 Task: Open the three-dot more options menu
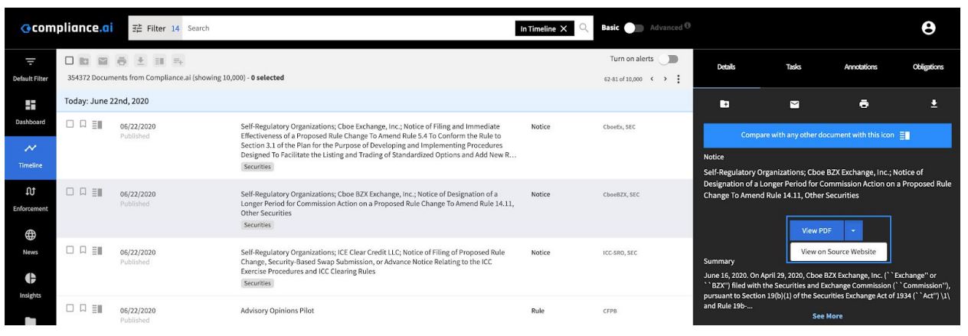679,77
